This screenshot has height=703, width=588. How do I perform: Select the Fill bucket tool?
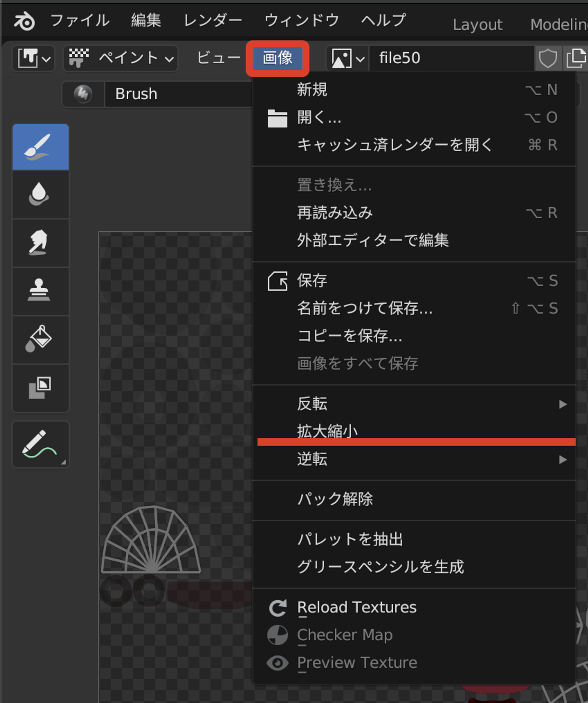pos(40,340)
